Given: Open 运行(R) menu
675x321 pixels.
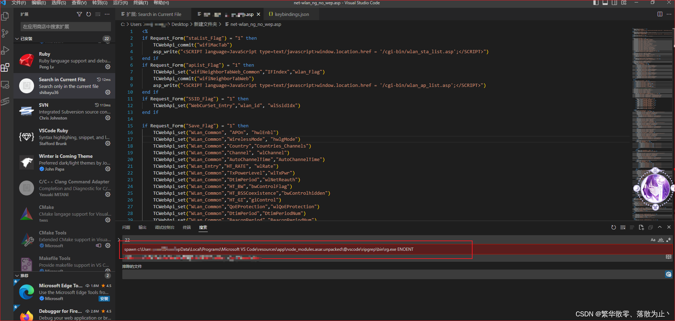Looking at the screenshot, I should [121, 3].
